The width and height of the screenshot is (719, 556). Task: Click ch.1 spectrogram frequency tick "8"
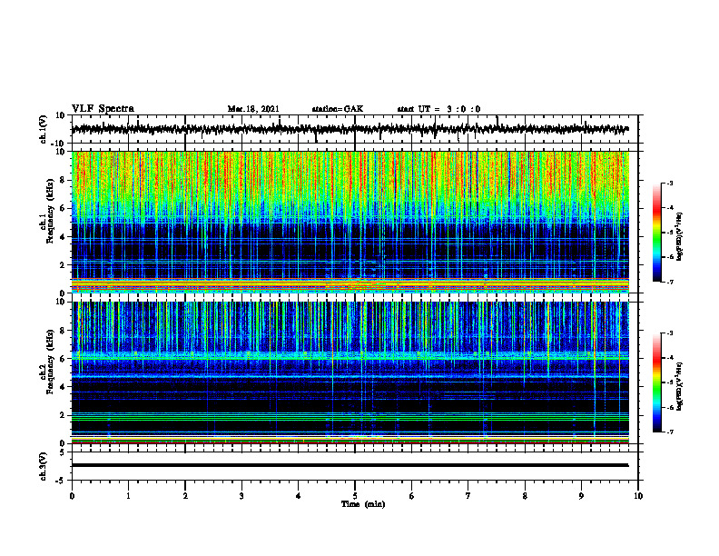[x=64, y=180]
